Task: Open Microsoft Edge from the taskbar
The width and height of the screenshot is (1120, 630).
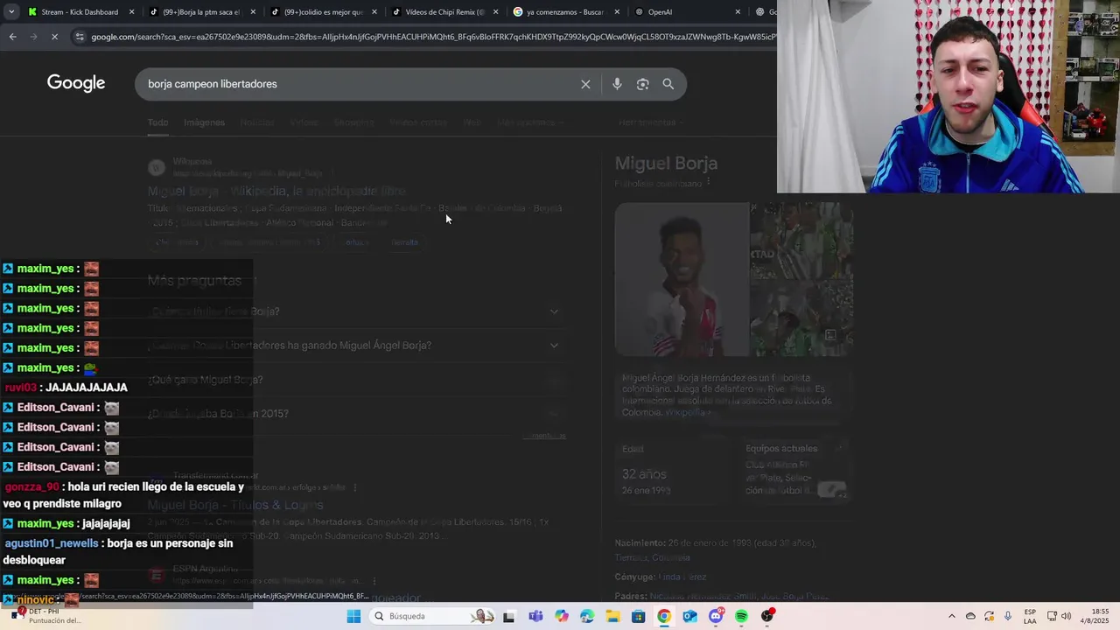Action: click(x=587, y=616)
